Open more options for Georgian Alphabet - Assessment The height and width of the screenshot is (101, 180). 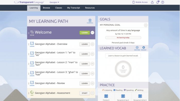(92, 93)
